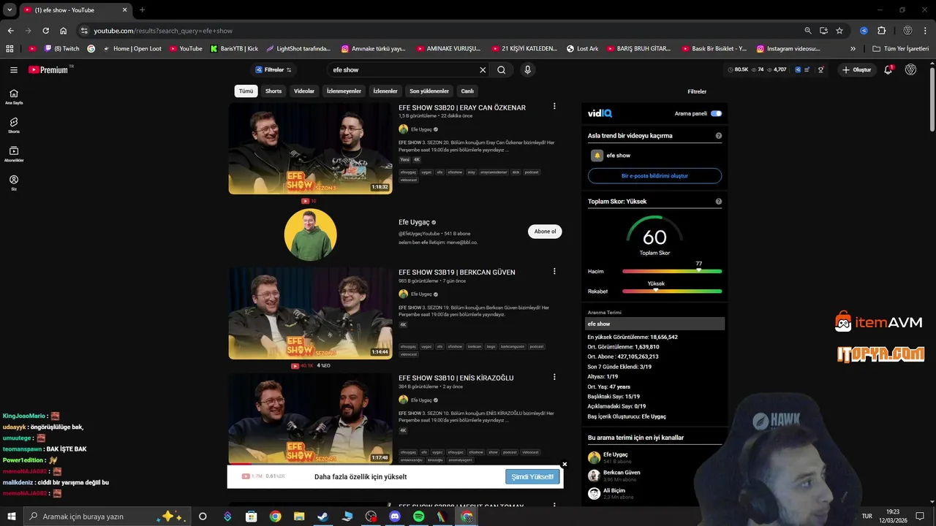Subscribe with the Abone ol button
Image resolution: width=936 pixels, height=526 pixels.
(545, 232)
